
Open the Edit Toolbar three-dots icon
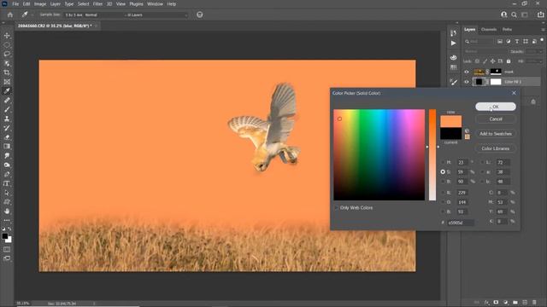tap(7, 220)
